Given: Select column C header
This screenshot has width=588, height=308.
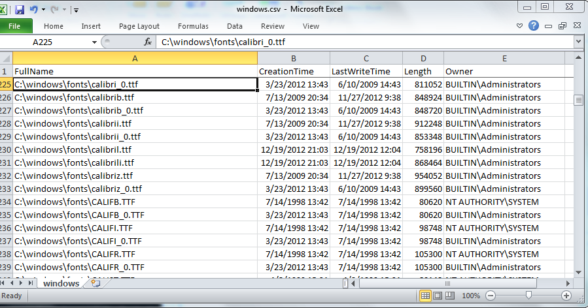Looking at the screenshot, I should pos(366,58).
